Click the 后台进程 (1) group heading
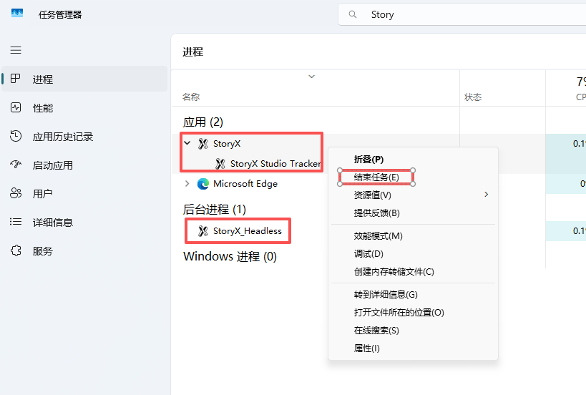The width and height of the screenshot is (586, 395). (215, 209)
